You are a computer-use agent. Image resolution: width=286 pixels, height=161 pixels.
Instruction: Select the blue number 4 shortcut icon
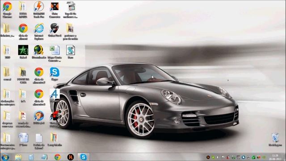55,94
